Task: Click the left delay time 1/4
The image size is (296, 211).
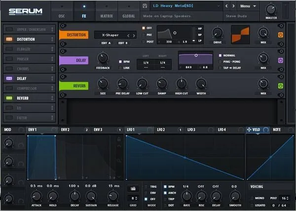Action: (146, 63)
